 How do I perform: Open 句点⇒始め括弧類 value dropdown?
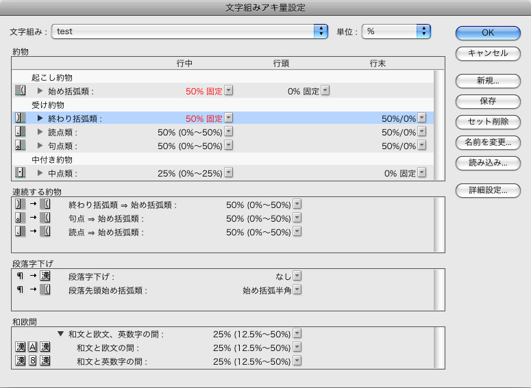297,218
